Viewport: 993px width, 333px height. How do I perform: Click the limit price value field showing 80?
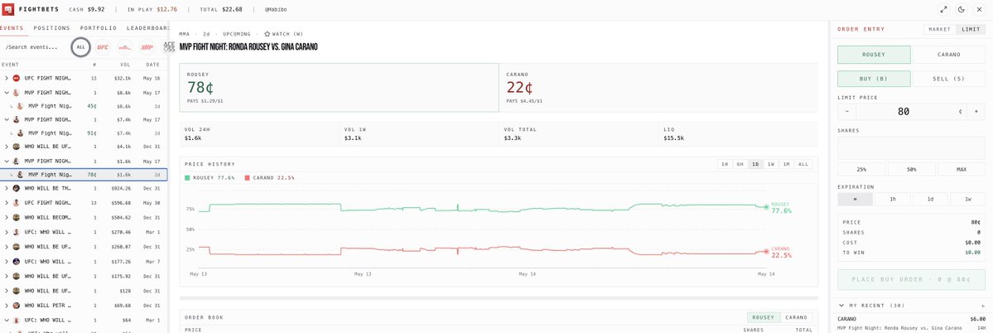click(904, 112)
